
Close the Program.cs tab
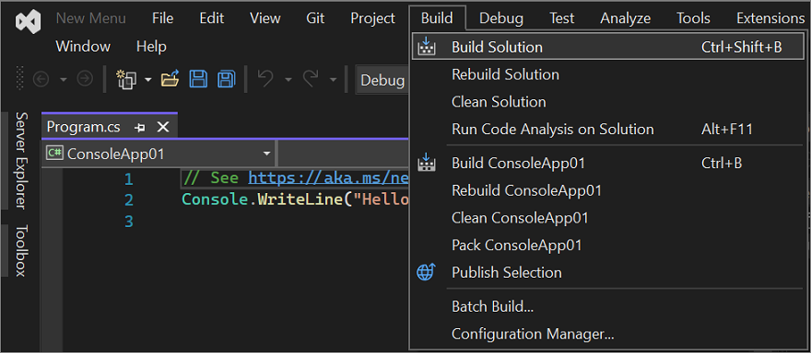[163, 127]
